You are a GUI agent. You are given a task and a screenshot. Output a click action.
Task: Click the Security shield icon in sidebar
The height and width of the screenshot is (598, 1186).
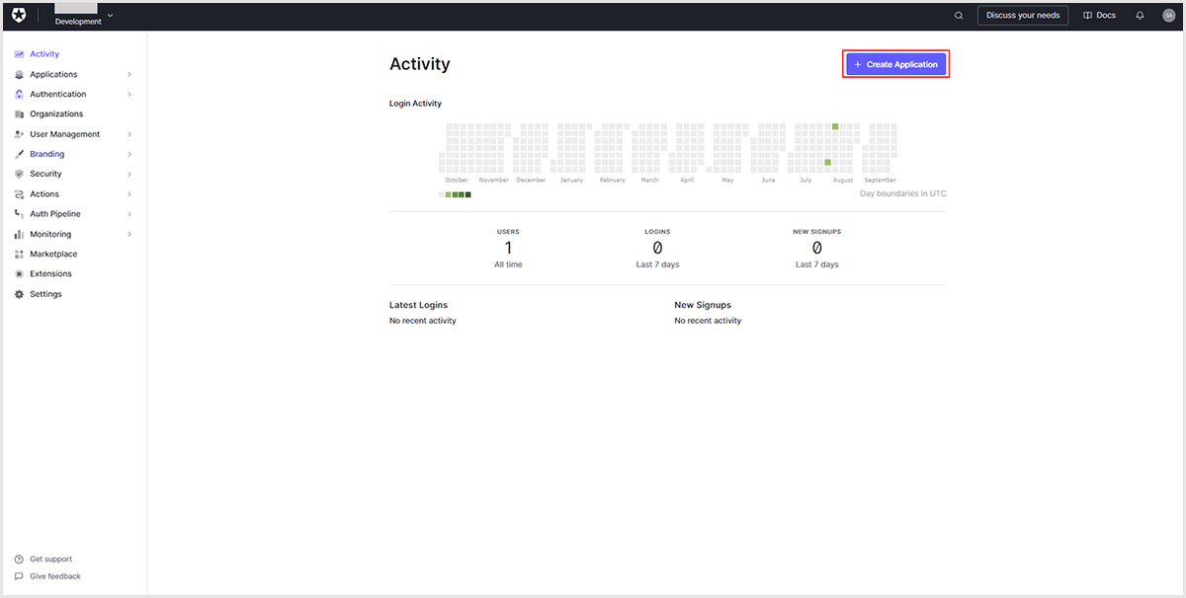(20, 174)
